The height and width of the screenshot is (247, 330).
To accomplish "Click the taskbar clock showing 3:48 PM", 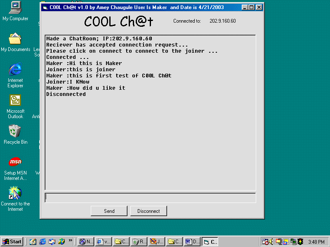I will (x=316, y=242).
